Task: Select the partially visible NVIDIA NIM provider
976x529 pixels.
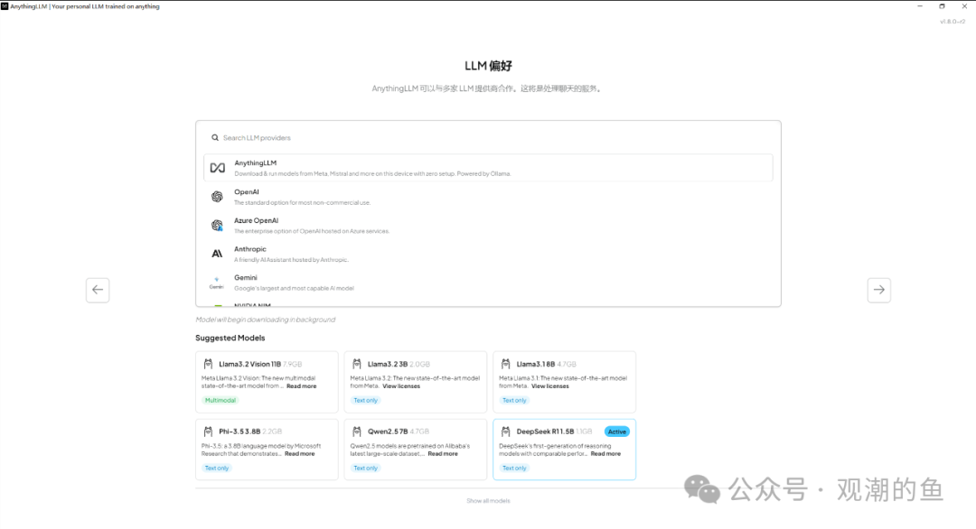Action: pos(488,304)
